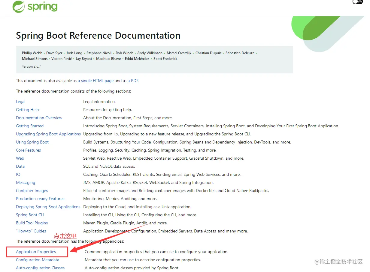Open the IO section link
Image resolution: width=370 pixels, height=272 pixels.
click(x=18, y=175)
